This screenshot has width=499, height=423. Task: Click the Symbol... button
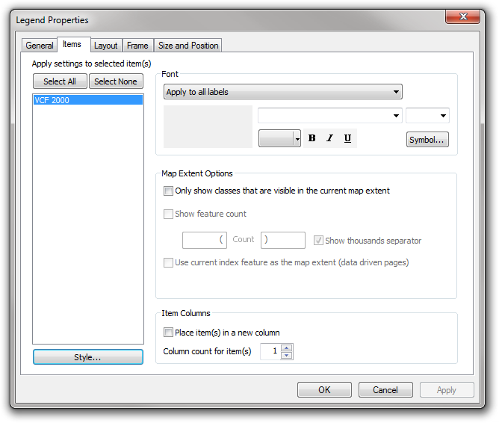coord(427,140)
